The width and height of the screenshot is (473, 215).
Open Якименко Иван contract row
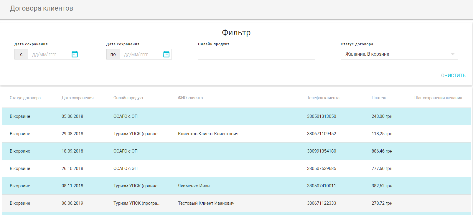pyautogui.click(x=194, y=186)
